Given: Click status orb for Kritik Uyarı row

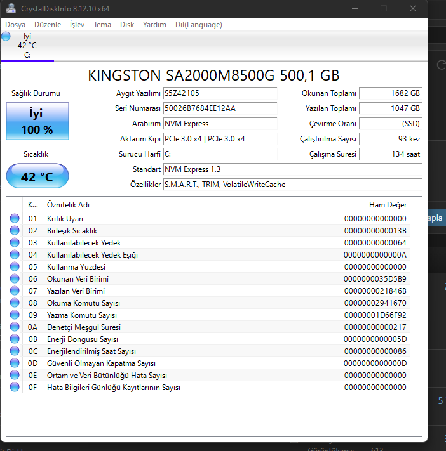Looking at the screenshot, I should tap(15, 218).
